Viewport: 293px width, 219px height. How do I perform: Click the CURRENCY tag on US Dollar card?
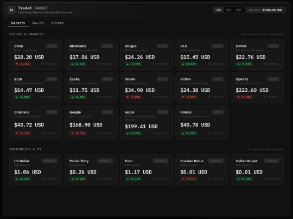[50, 161]
